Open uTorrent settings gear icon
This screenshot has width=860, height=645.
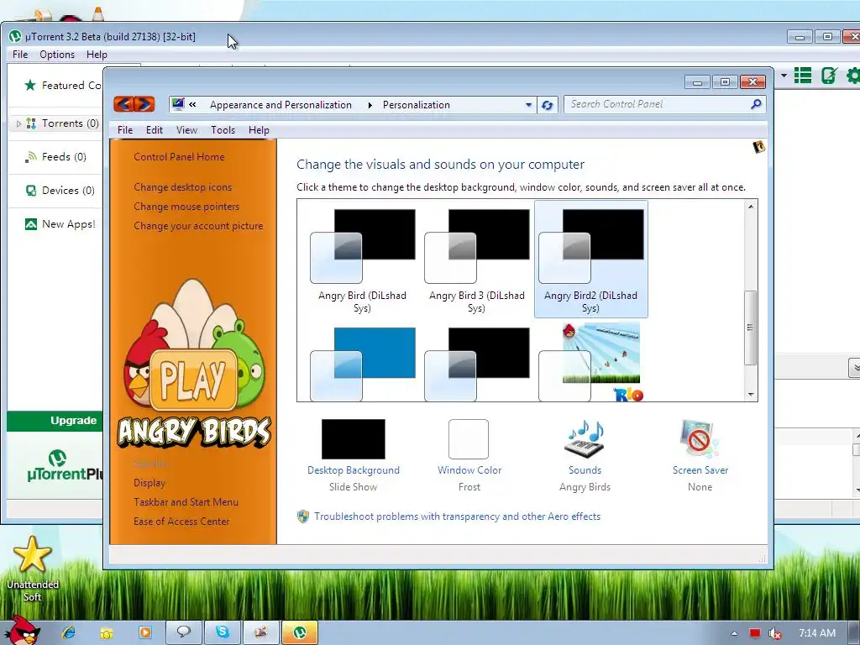(853, 76)
